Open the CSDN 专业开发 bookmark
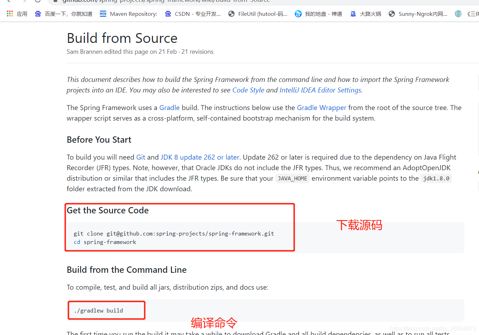This screenshot has height=335, width=479. tap(193, 14)
